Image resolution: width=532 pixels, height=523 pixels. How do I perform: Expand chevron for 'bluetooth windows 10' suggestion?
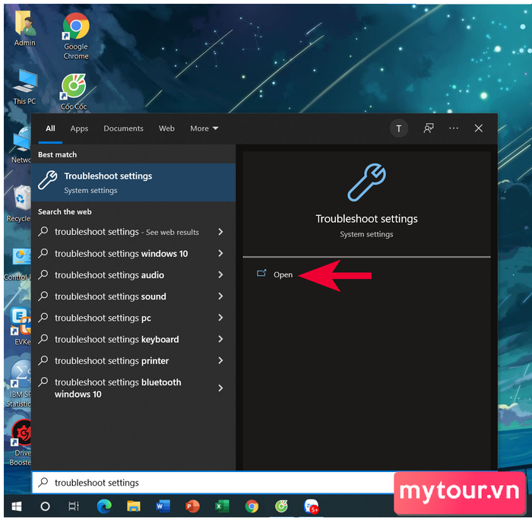coord(220,388)
